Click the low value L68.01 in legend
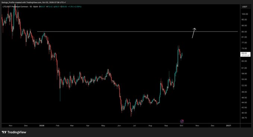The image size is (253, 137). coord(57,7)
